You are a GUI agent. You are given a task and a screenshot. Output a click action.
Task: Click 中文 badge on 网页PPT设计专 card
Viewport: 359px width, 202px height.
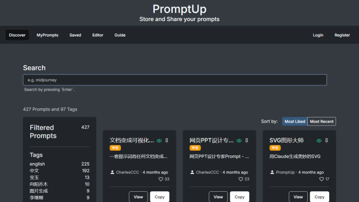(x=195, y=148)
